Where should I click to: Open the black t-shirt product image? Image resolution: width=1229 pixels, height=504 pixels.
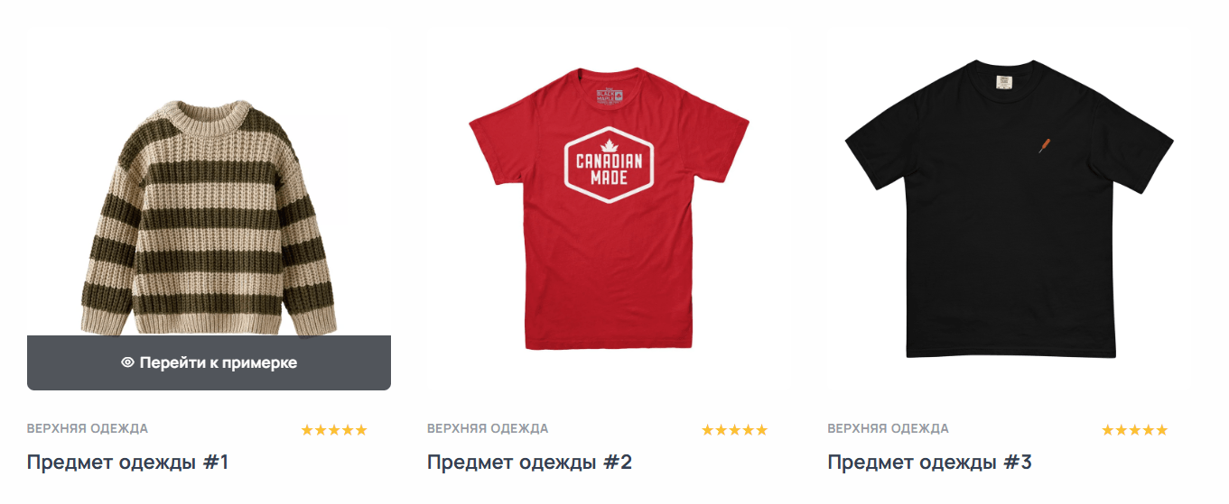pos(1010,209)
